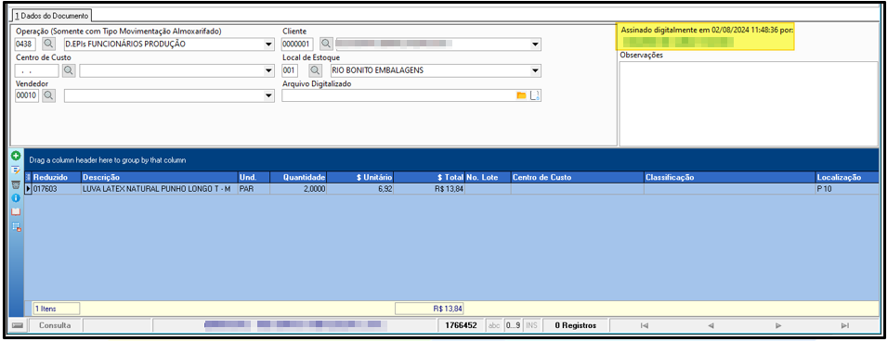Image resolution: width=887 pixels, height=341 pixels.
Task: Click the Local de Estoque code 001
Action: 290,70
